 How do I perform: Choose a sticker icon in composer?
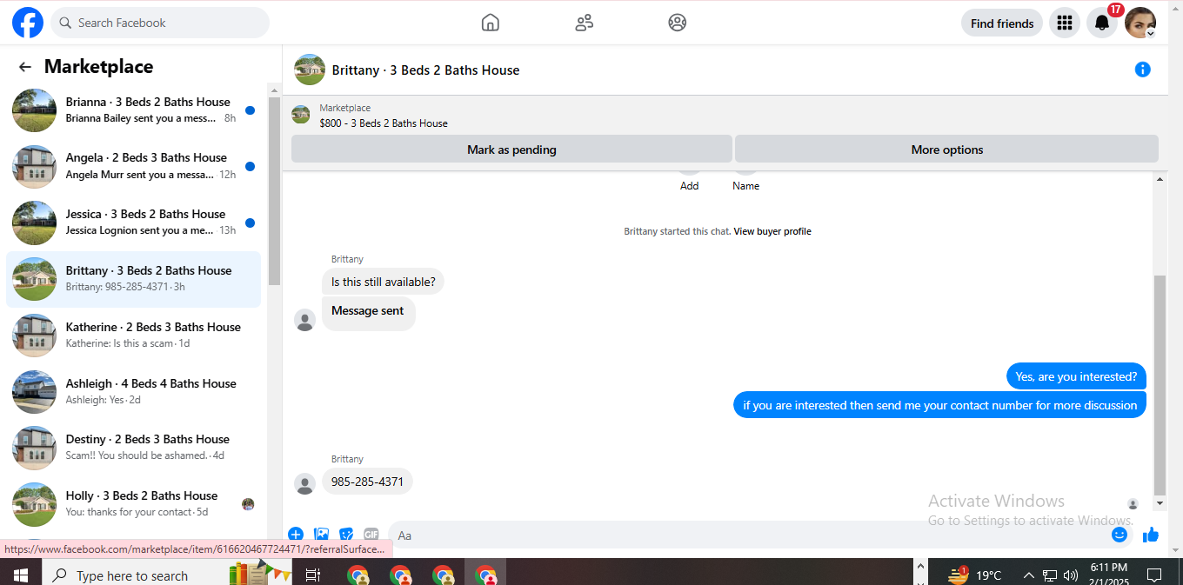(346, 535)
